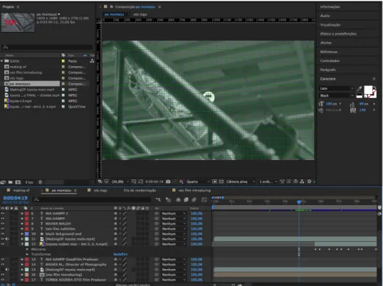
Task: Mute audio of layer 11 MakingOf
Action: 7,239
